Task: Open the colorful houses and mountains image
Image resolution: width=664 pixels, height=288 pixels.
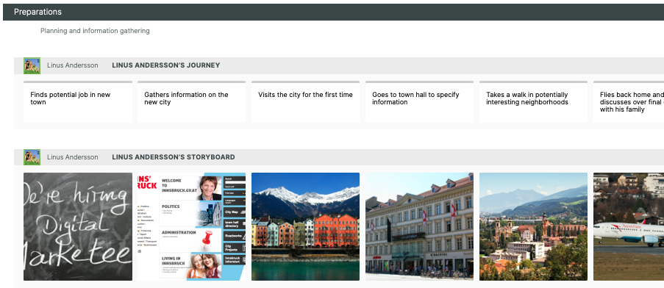Action: pyautogui.click(x=305, y=227)
